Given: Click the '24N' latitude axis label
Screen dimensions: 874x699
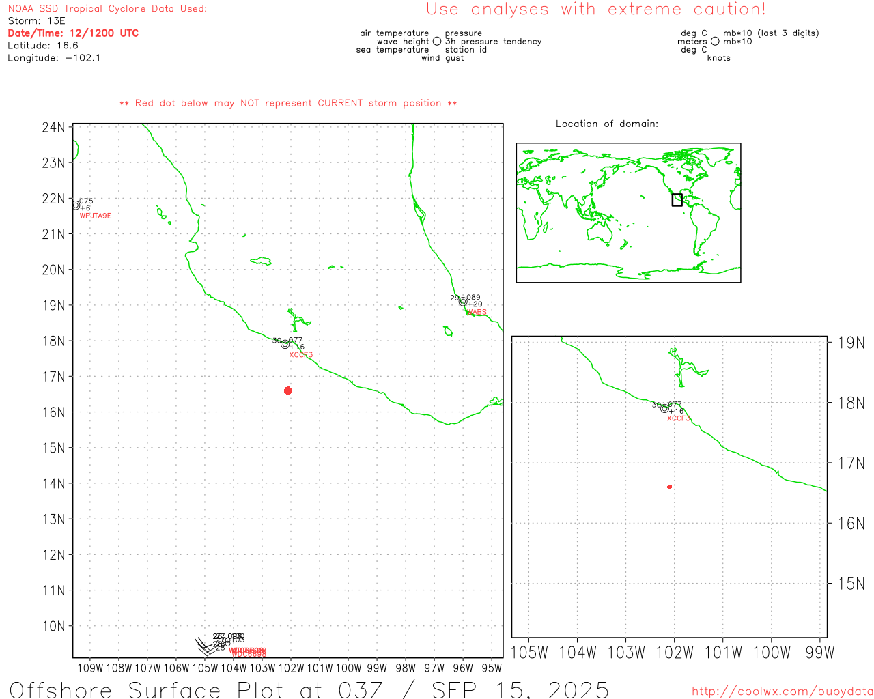Looking at the screenshot, I should [53, 127].
